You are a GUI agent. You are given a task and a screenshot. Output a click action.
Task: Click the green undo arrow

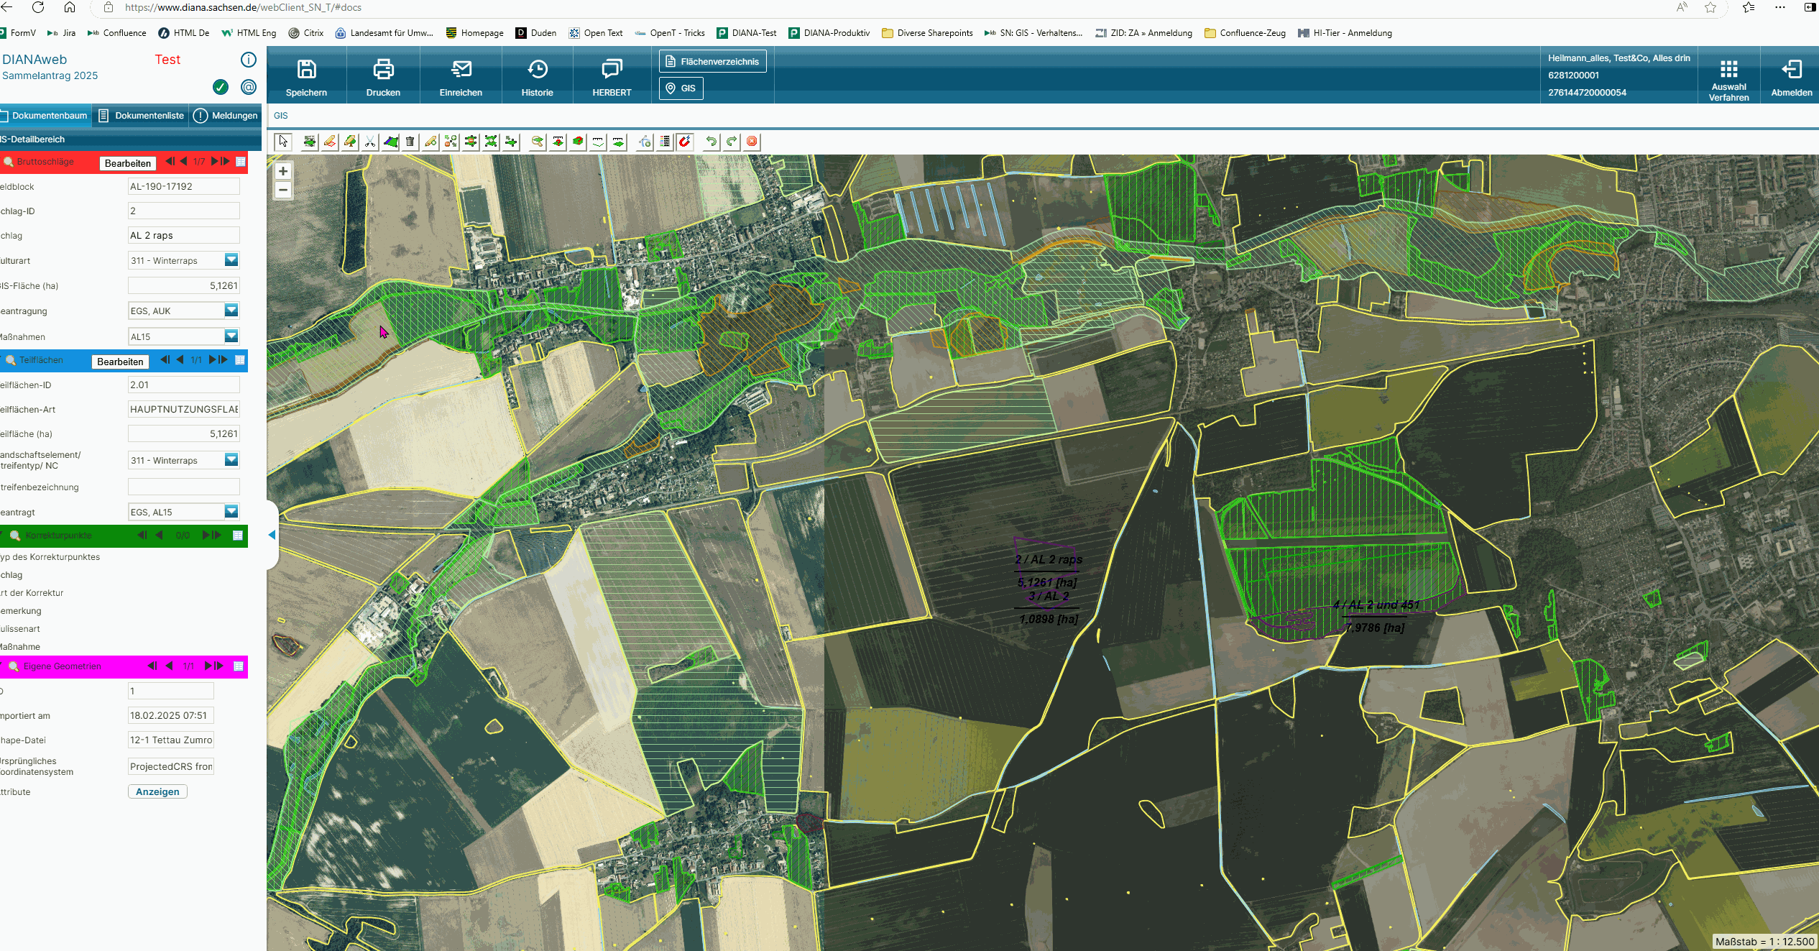pos(711,142)
